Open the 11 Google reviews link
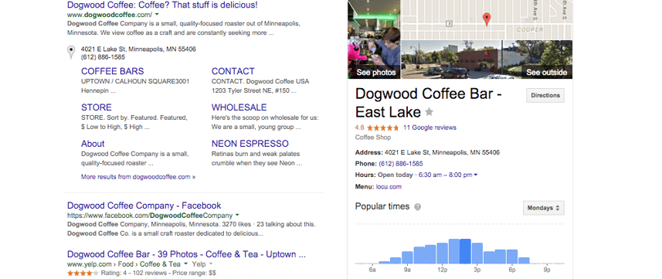Screen dimensions: 662x279 [429, 128]
